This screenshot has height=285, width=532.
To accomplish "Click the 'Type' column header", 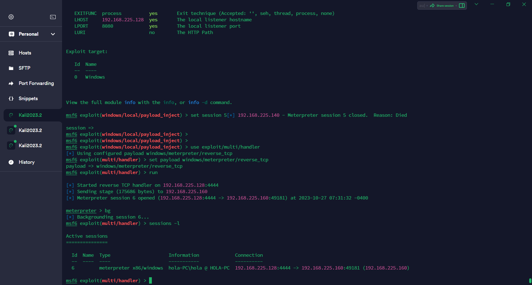I will point(105,255).
